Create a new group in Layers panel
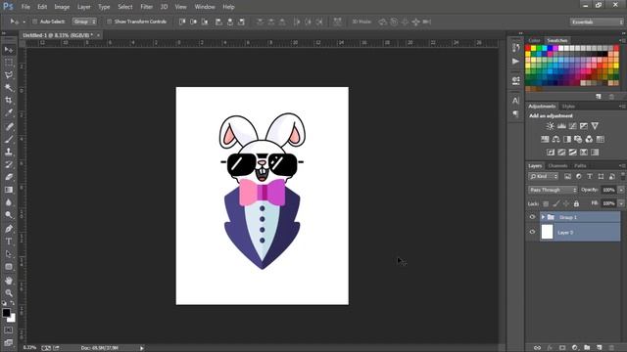The width and height of the screenshot is (627, 352). 587,348
